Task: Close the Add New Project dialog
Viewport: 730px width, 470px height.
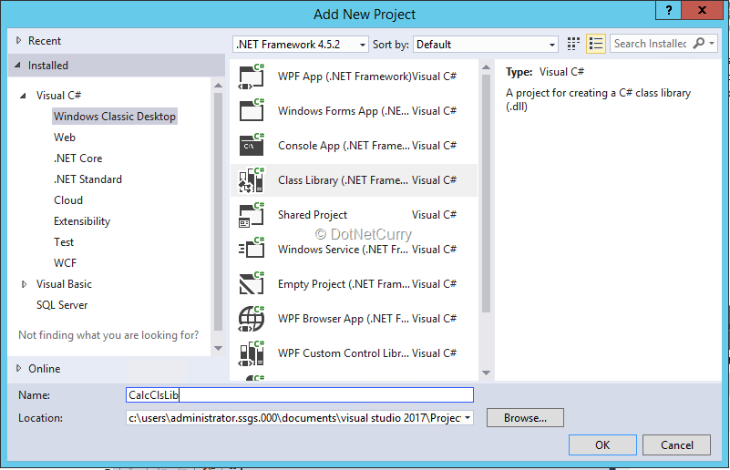Action: tap(702, 10)
